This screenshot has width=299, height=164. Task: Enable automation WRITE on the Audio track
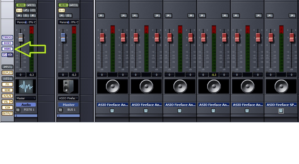[31, 5]
